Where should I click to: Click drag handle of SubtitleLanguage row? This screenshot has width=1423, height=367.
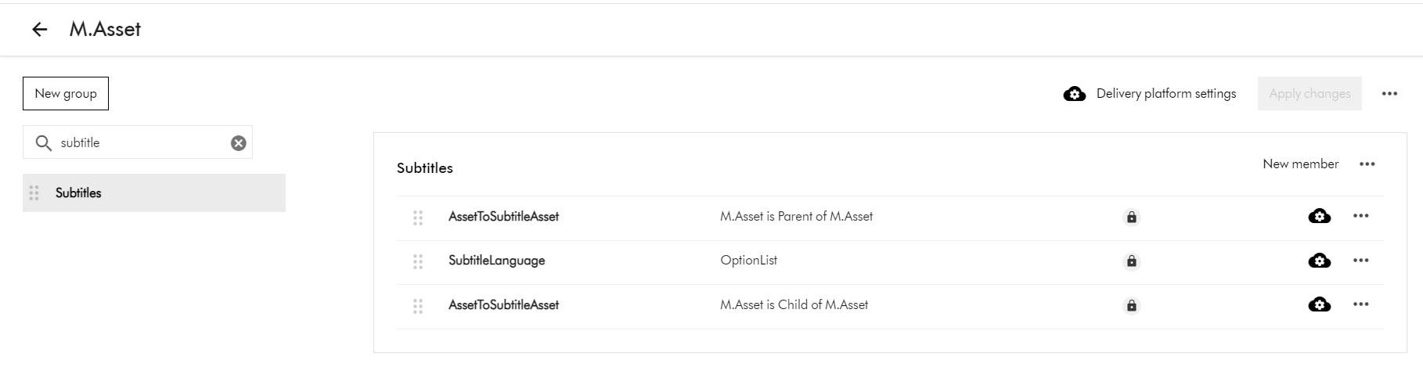click(418, 261)
